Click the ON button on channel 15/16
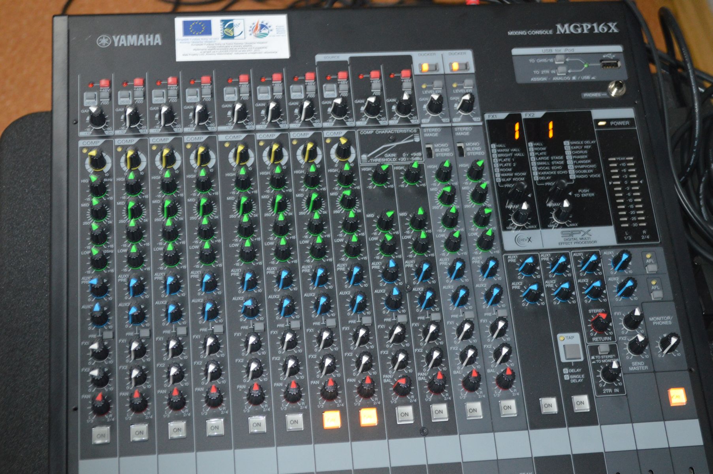The width and height of the screenshot is (713, 474). click(x=507, y=407)
